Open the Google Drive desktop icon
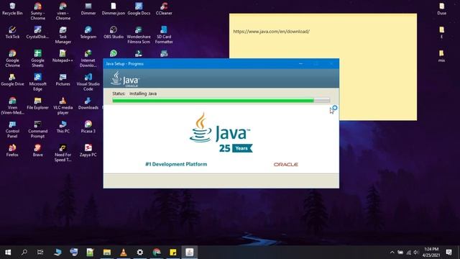Viewport: 460px width, 259px height. [x=12, y=80]
